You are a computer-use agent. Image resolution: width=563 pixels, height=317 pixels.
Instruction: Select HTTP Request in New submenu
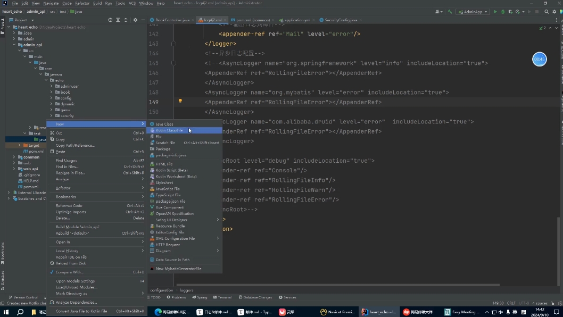[x=184, y=245]
